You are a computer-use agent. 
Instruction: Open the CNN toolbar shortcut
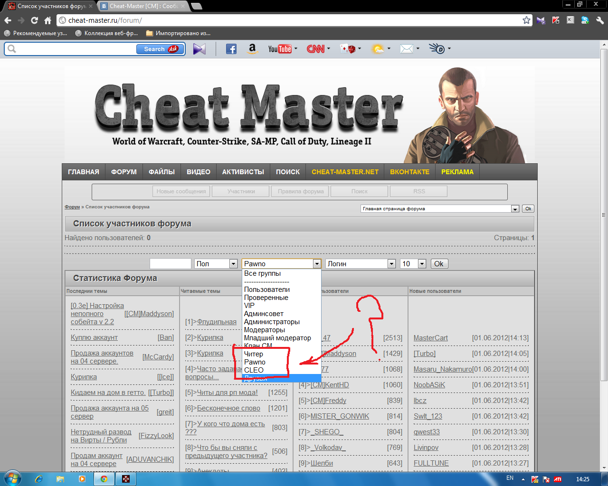point(315,49)
